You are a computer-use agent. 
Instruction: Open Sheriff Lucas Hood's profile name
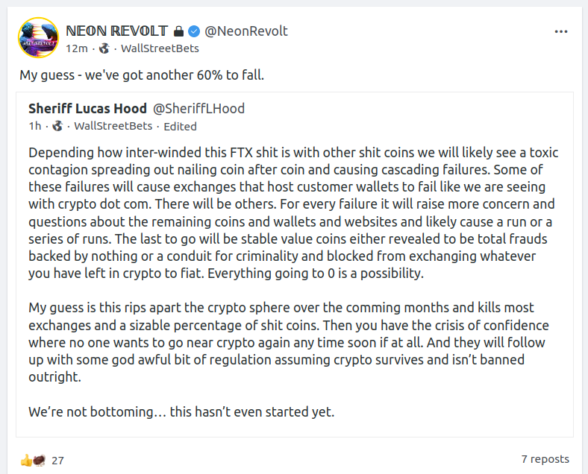coord(87,109)
